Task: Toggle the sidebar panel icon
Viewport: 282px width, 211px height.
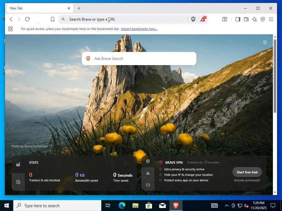Action: [x=238, y=19]
